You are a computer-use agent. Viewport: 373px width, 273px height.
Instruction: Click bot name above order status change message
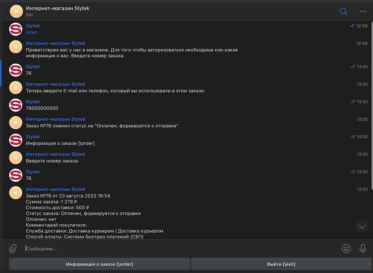tap(55, 119)
